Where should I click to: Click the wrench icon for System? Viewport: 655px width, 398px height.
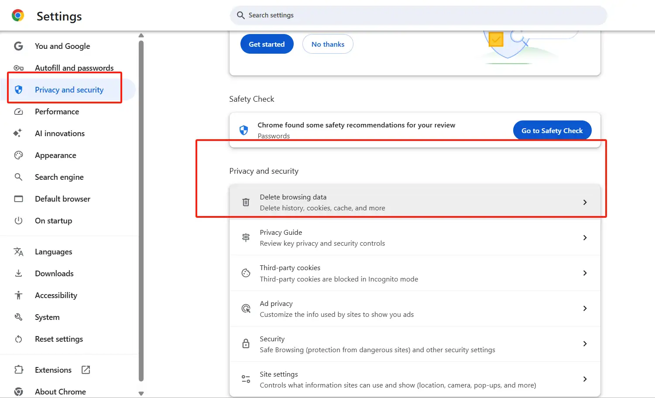[18, 317]
